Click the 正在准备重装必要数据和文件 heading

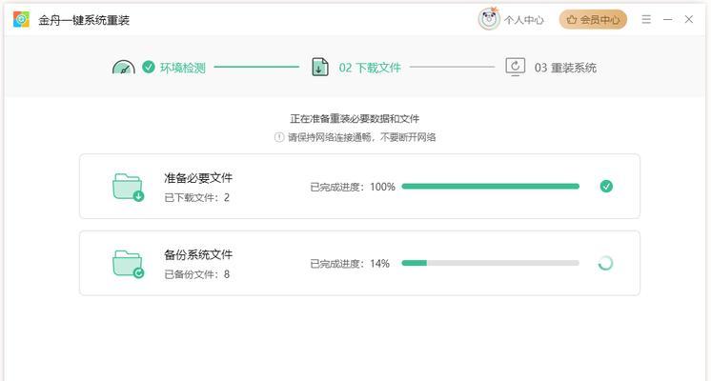tap(355, 119)
